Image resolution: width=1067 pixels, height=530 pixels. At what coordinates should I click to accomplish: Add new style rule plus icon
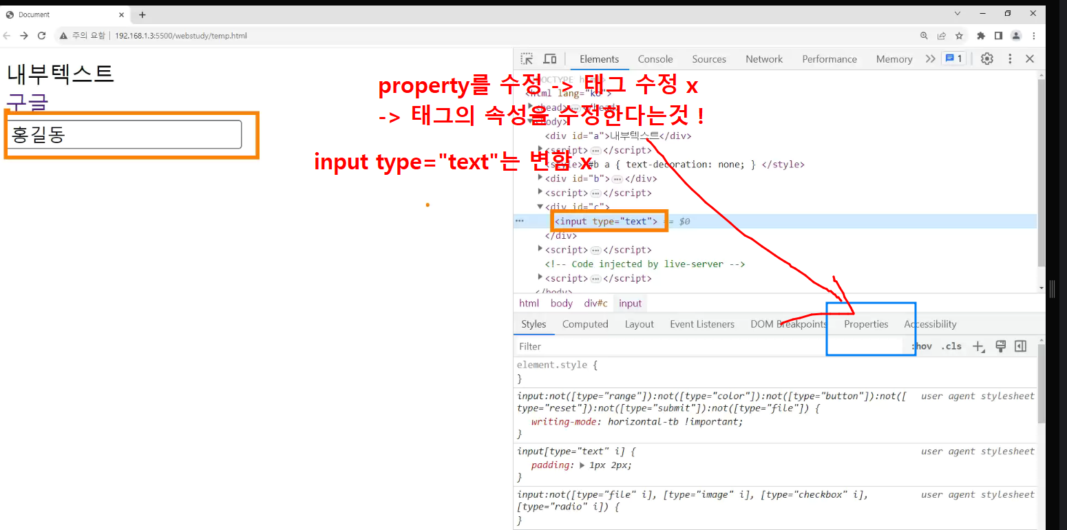(978, 346)
